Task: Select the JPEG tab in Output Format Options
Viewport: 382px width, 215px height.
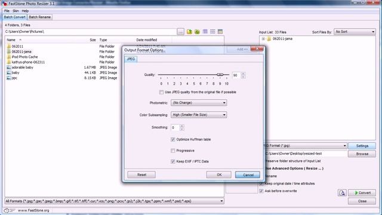Action: point(131,59)
